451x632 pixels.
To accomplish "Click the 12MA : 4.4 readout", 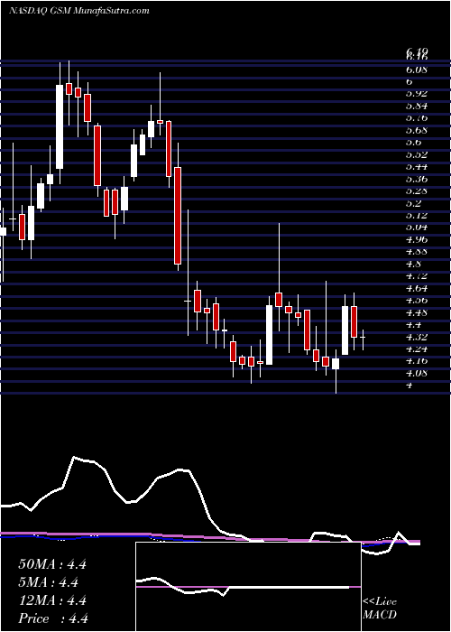I will (x=52, y=600).
